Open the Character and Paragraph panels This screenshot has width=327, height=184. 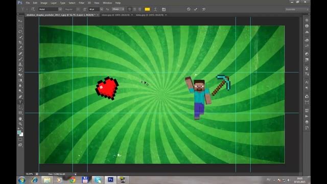pos(163,9)
